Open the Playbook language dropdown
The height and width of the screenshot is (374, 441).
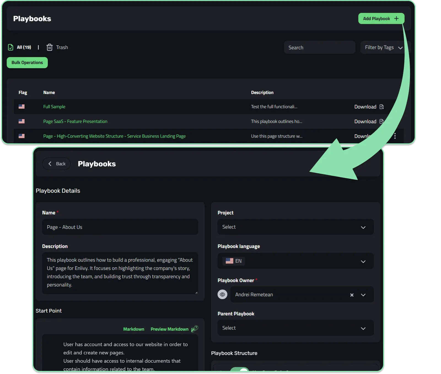click(295, 261)
